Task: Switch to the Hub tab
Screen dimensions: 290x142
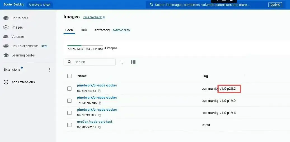Action: 84,30
